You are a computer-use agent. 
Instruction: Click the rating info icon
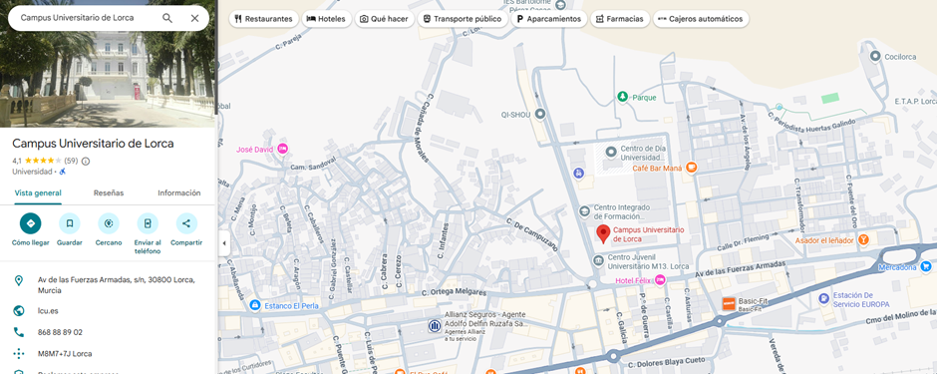(86, 161)
